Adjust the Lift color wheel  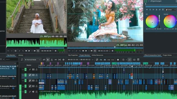(152, 21)
